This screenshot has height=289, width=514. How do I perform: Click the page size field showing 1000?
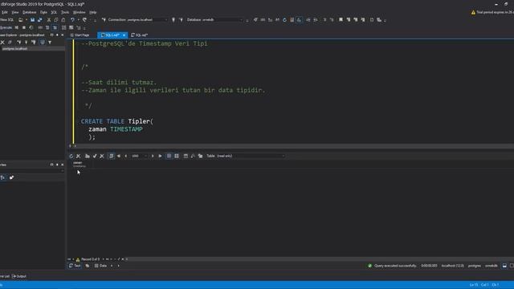click(x=139, y=157)
